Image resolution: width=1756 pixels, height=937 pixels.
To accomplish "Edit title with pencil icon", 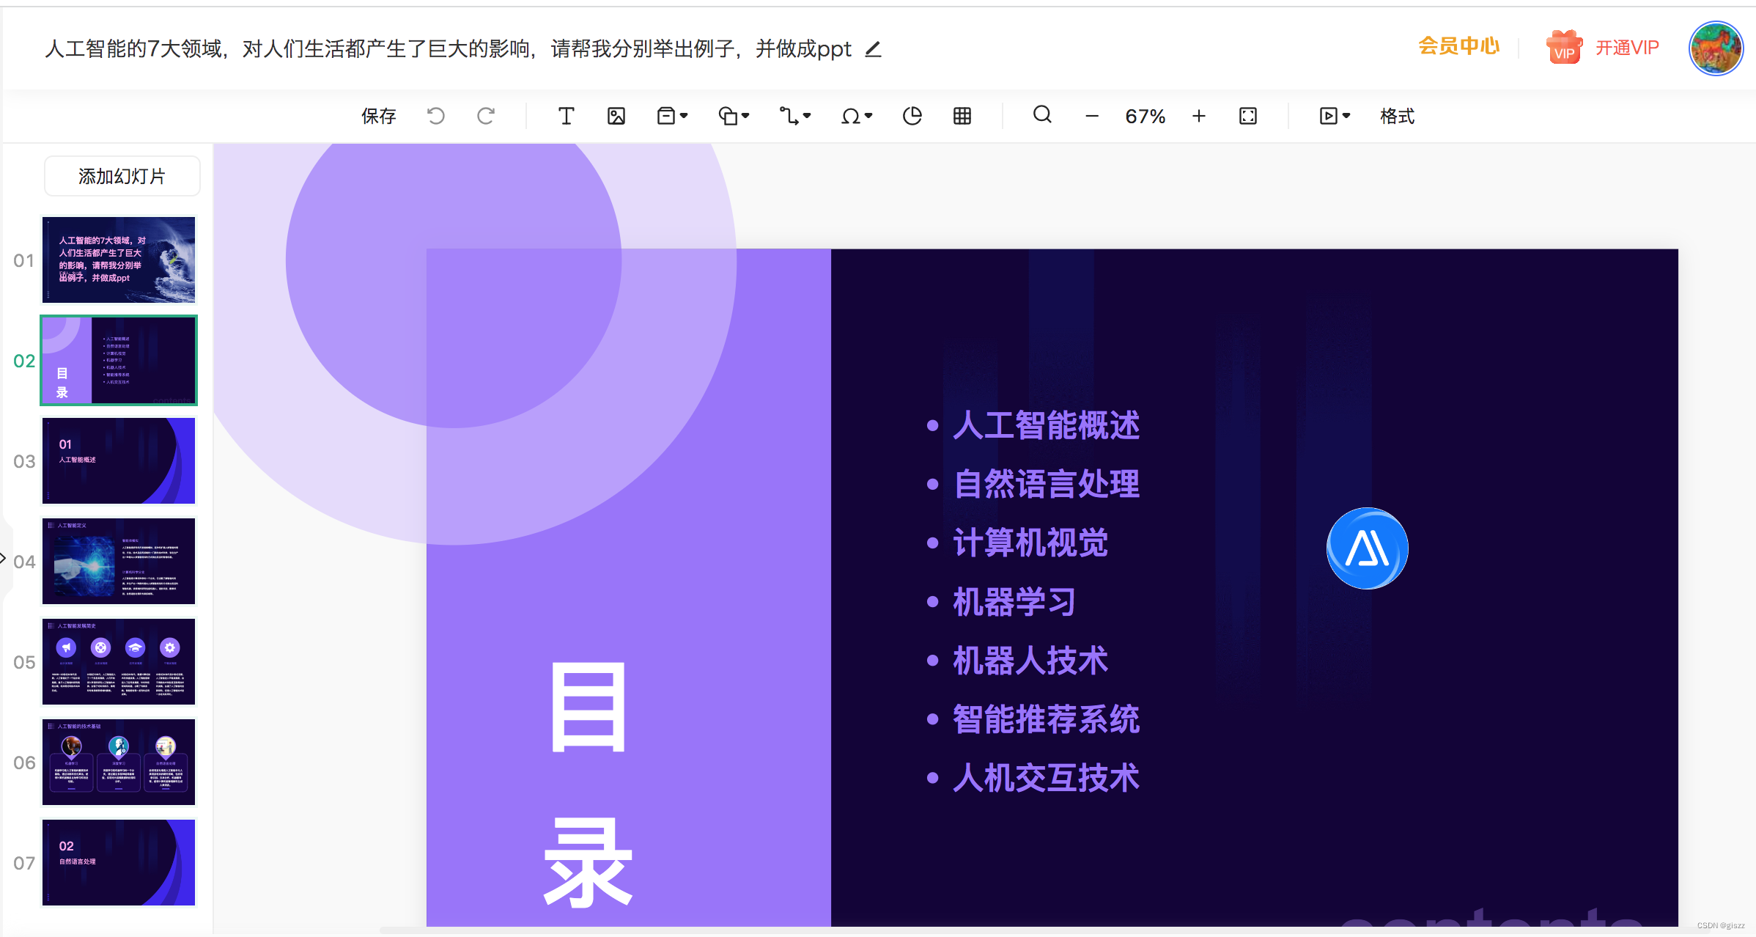I will point(873,50).
